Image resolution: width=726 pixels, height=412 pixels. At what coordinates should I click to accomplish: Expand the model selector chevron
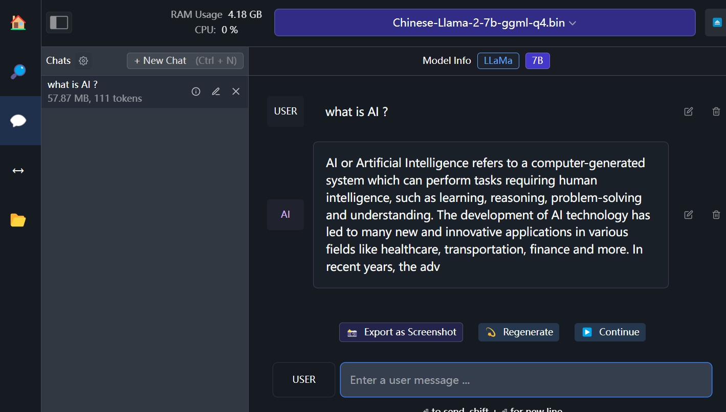pos(573,23)
